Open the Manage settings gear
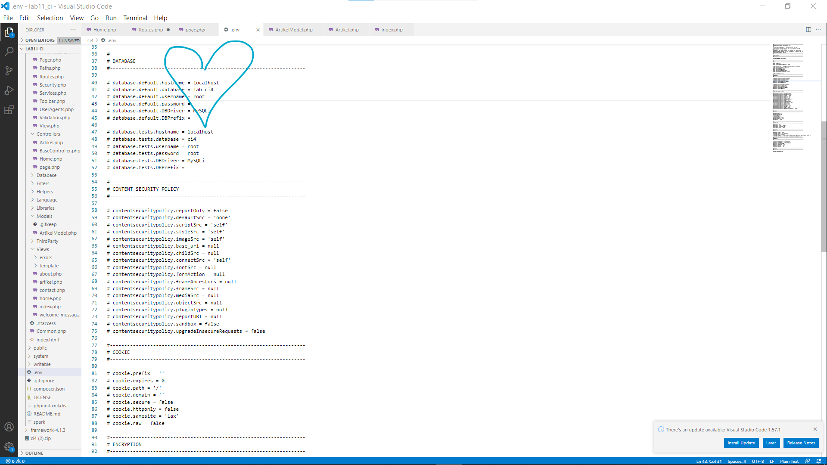This screenshot has width=827, height=465. tap(9, 447)
